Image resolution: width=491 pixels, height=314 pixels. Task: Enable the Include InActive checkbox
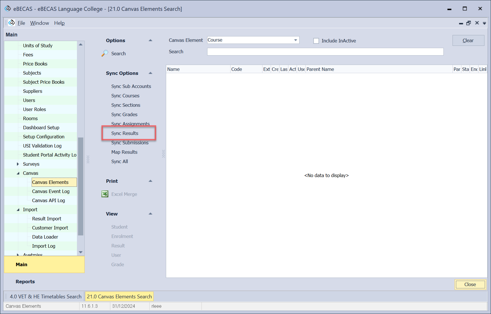(x=316, y=41)
